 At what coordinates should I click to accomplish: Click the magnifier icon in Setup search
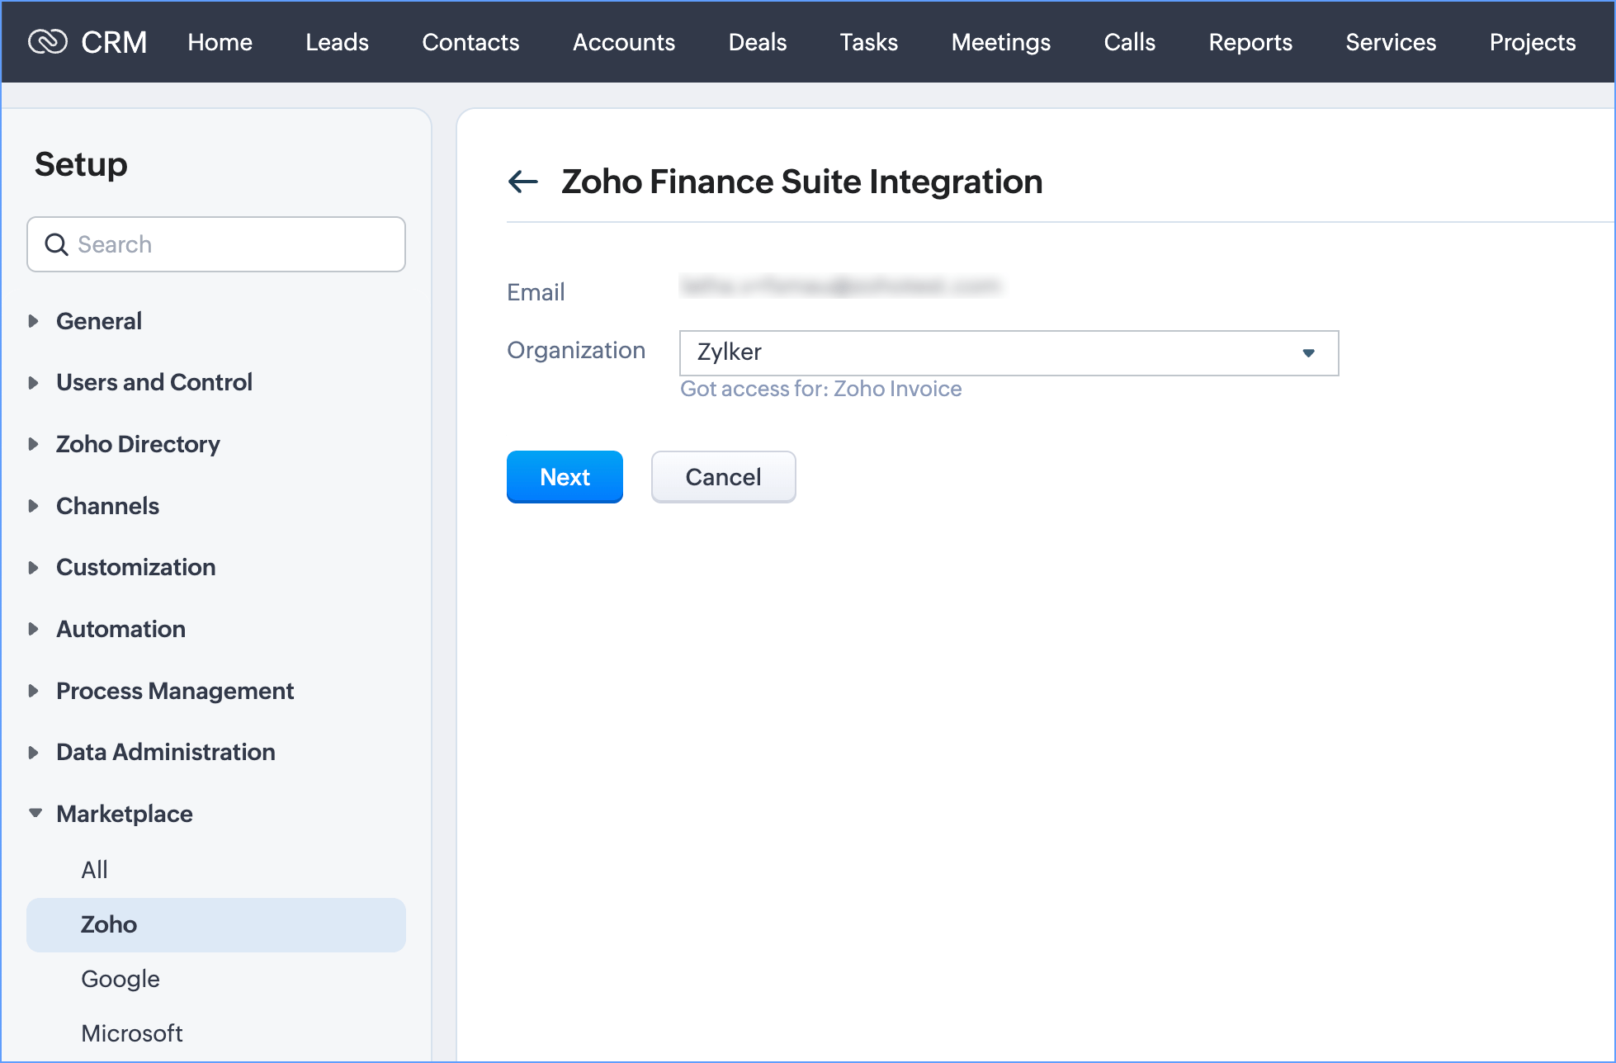[x=56, y=244]
